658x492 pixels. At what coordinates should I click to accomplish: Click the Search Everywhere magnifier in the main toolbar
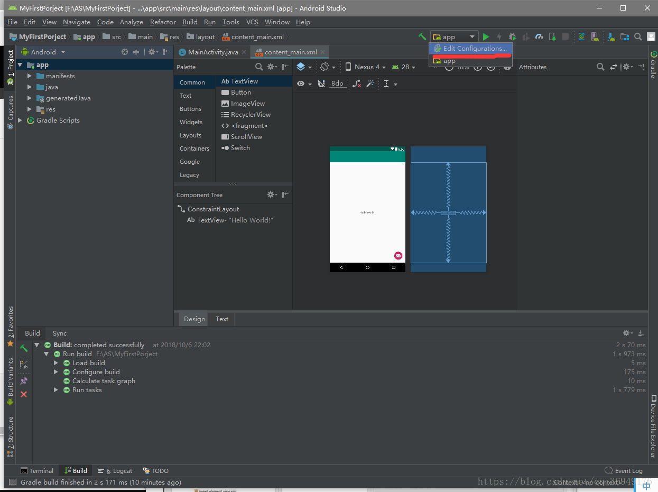coord(638,36)
